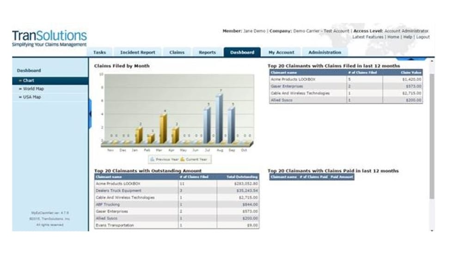Click the gold bar for Mar

pos(163,128)
